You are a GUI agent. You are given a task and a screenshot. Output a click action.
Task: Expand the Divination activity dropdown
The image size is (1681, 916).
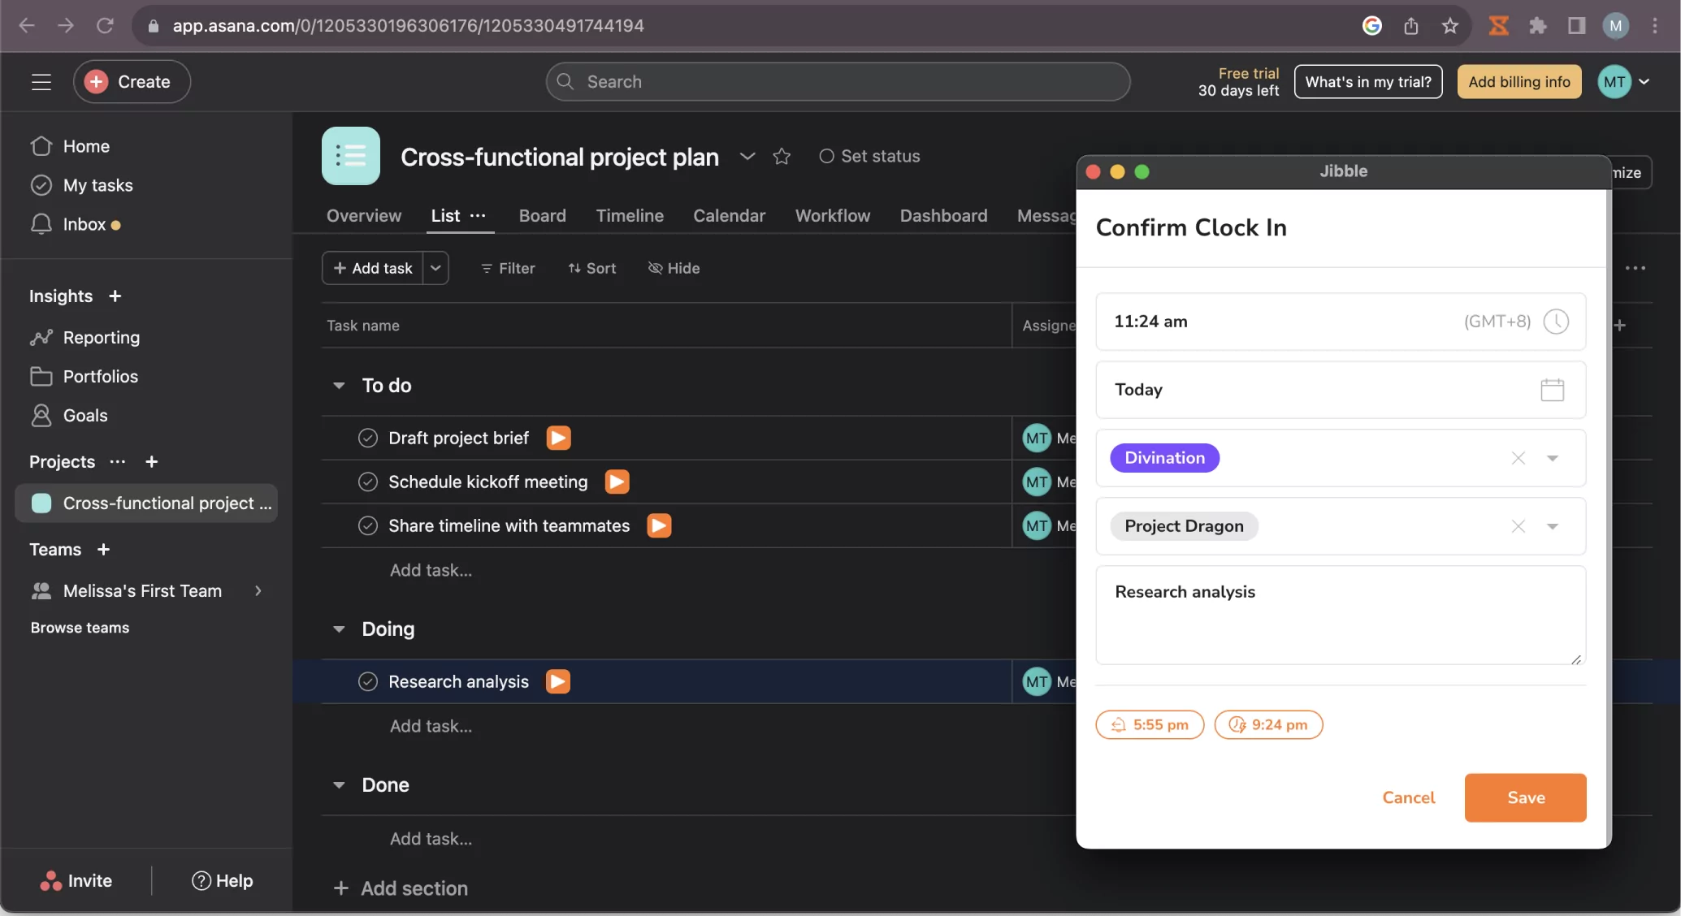(1553, 458)
